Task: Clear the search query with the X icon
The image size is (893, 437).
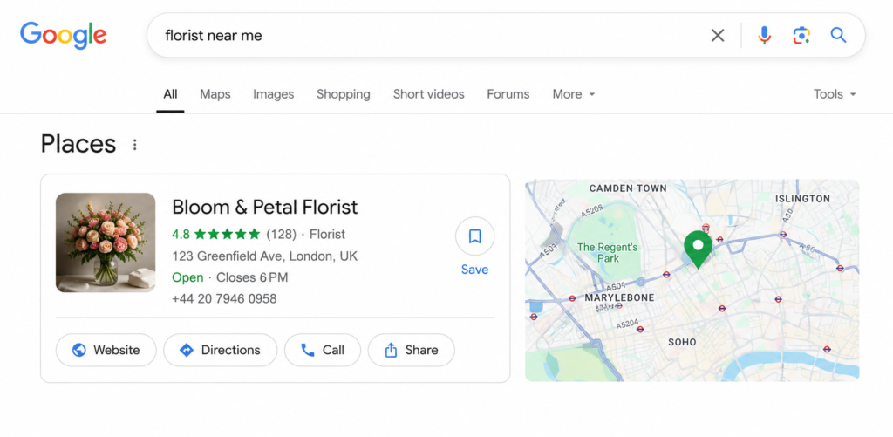Action: tap(718, 35)
